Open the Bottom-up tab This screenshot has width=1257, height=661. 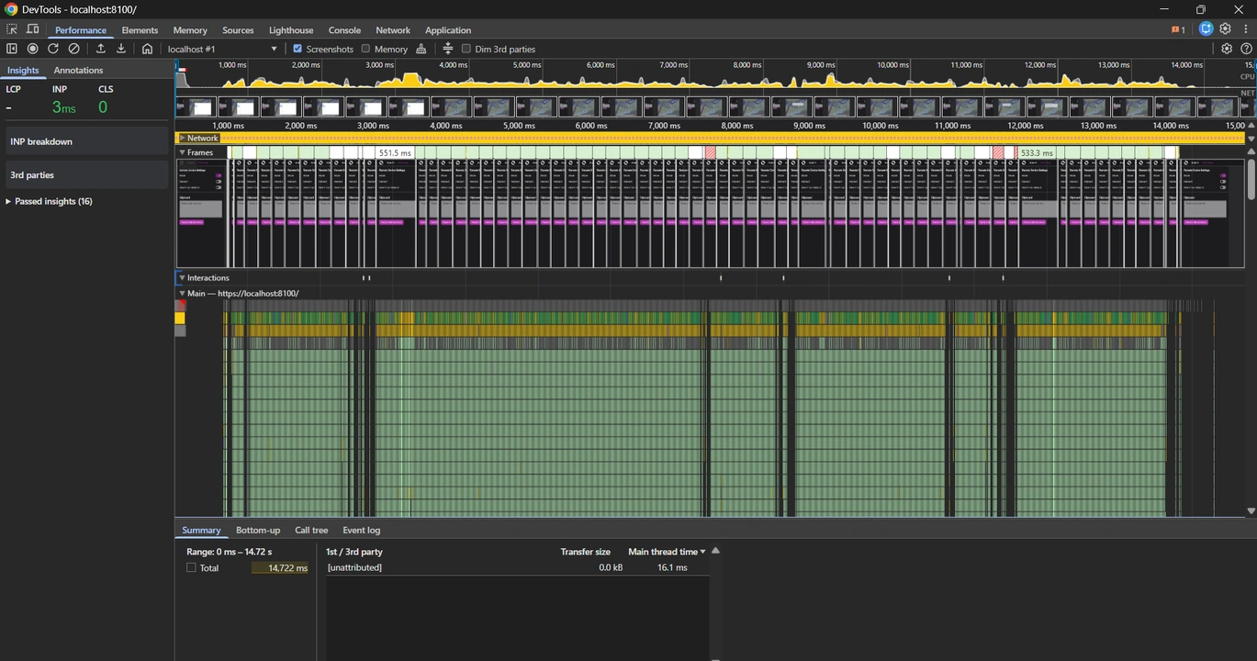tap(258, 530)
